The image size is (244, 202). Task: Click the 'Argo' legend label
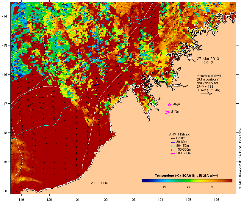(176, 104)
